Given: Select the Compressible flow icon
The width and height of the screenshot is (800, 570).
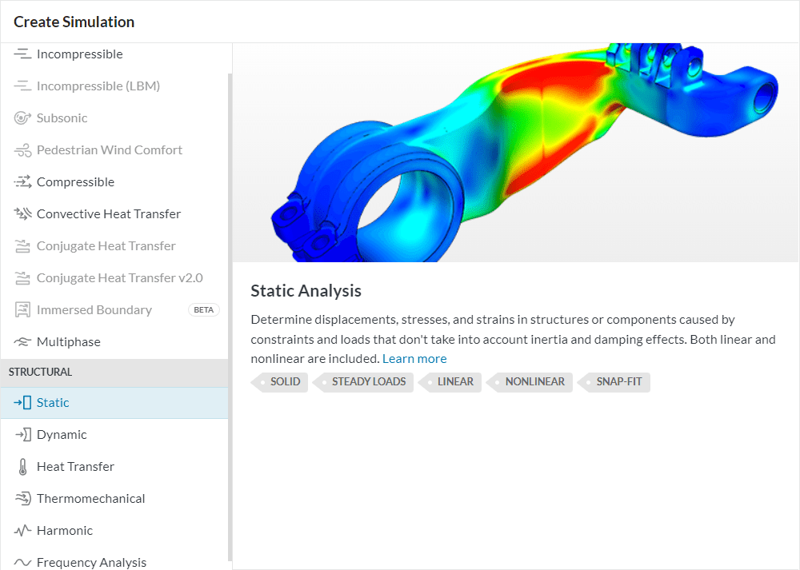Looking at the screenshot, I should [x=23, y=181].
